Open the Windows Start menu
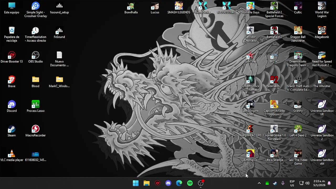The height and width of the screenshot is (189, 336). click(136, 183)
